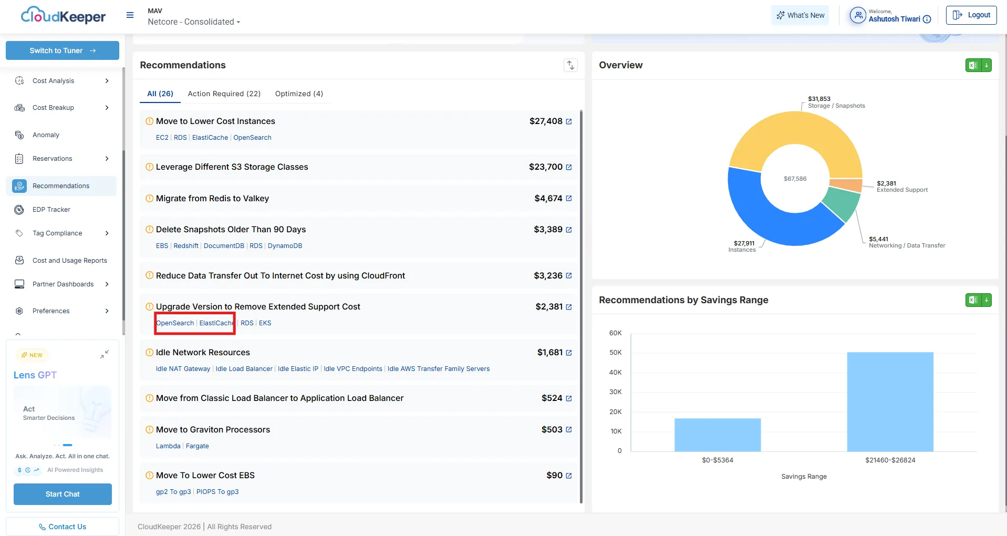Expand the Preferences menu chevron
Viewport: 1007px width, 536px height.
(107, 311)
